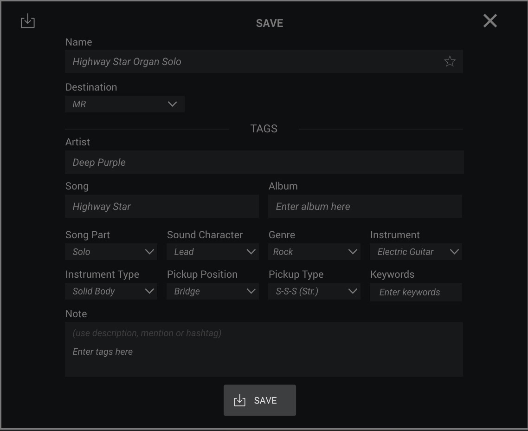Focus the Album 'Enter album here' field
The image size is (528, 431).
pyautogui.click(x=365, y=206)
